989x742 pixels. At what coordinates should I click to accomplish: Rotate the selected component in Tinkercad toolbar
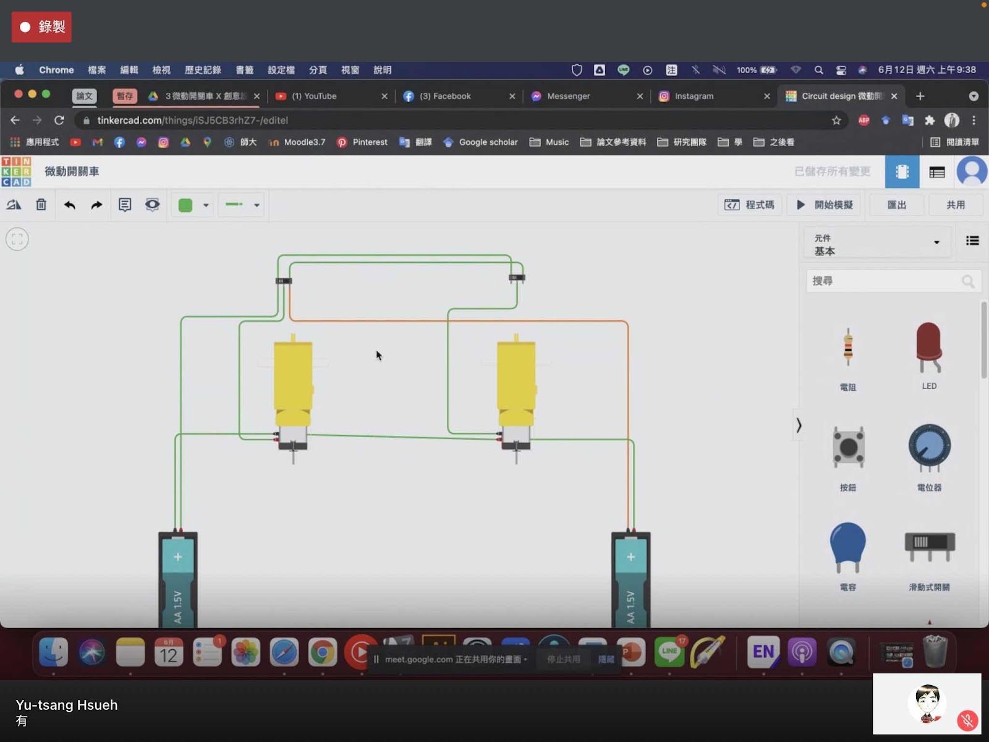[14, 205]
